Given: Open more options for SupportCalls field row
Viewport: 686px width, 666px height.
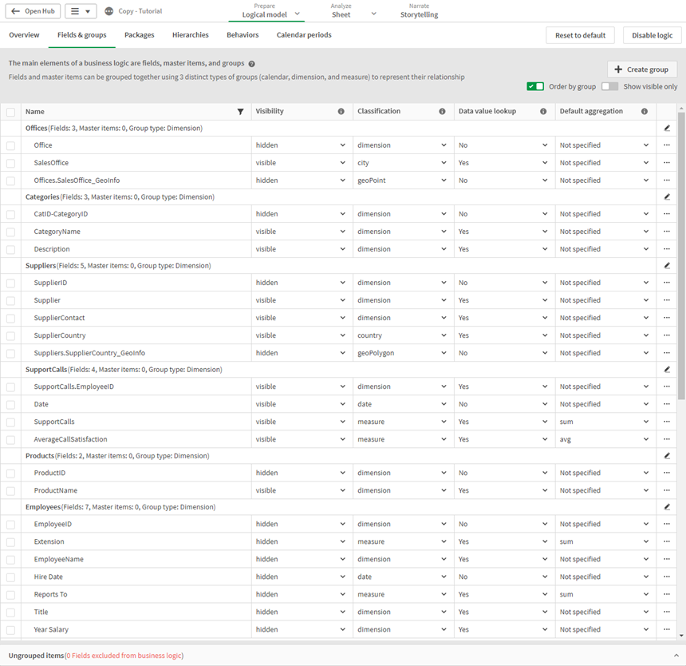Looking at the screenshot, I should (667, 421).
